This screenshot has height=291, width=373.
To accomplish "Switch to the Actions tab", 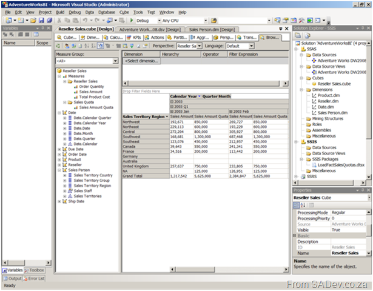I will click(x=155, y=38).
